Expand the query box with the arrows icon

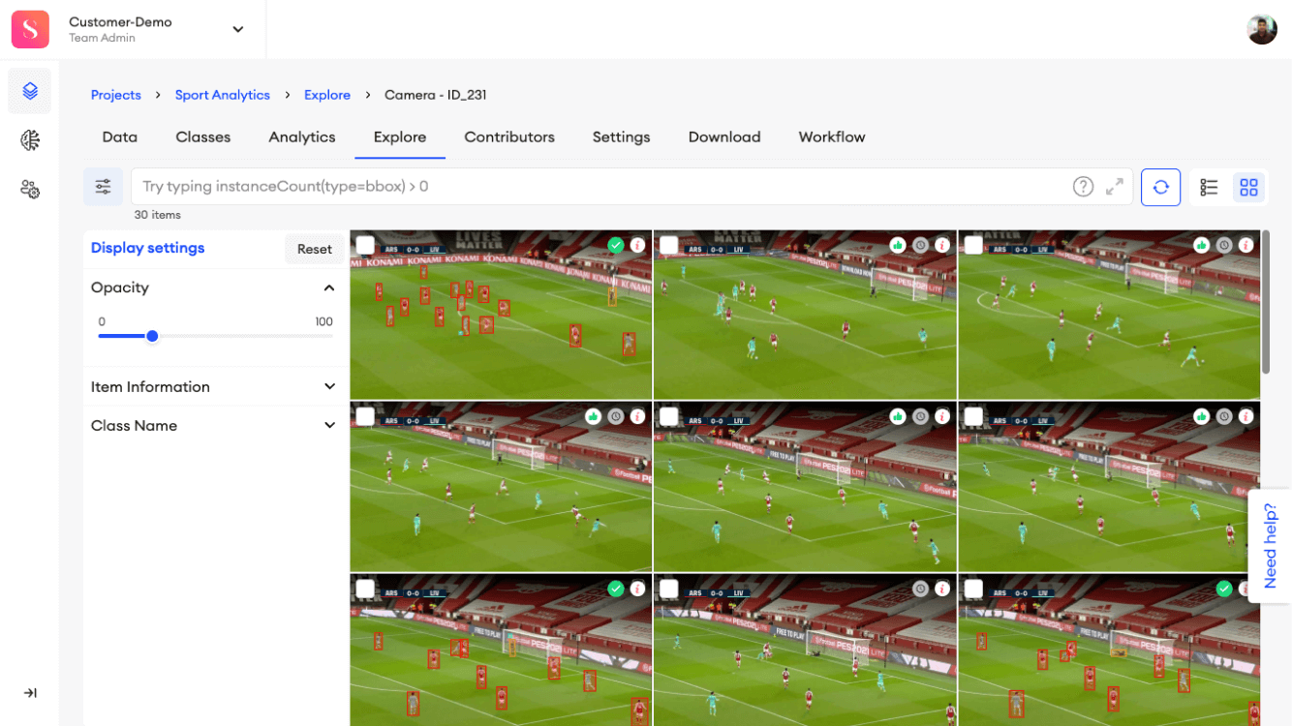pos(1115,187)
